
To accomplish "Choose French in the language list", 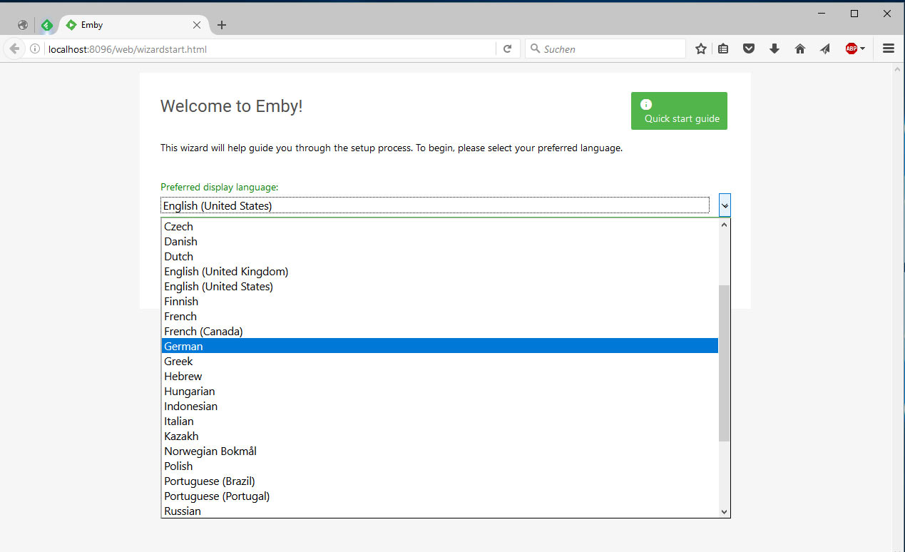I will (440, 316).
